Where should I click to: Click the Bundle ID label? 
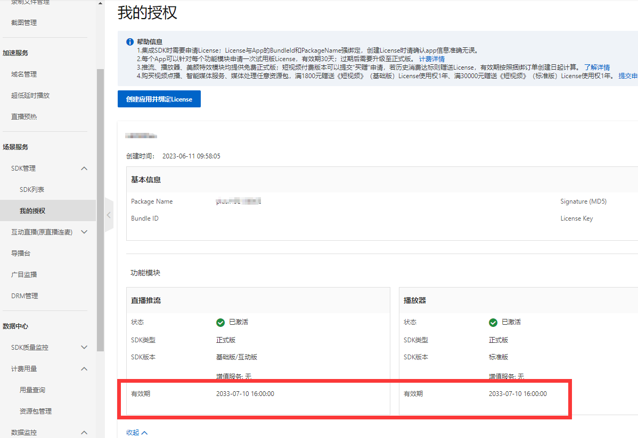[145, 218]
